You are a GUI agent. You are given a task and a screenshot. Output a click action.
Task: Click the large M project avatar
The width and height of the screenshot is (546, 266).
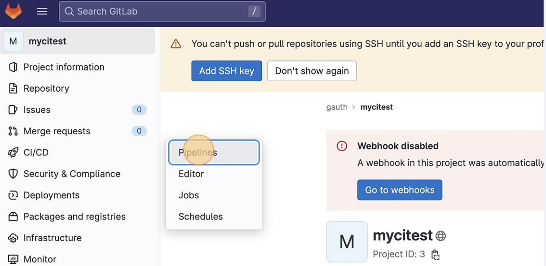coord(347,242)
